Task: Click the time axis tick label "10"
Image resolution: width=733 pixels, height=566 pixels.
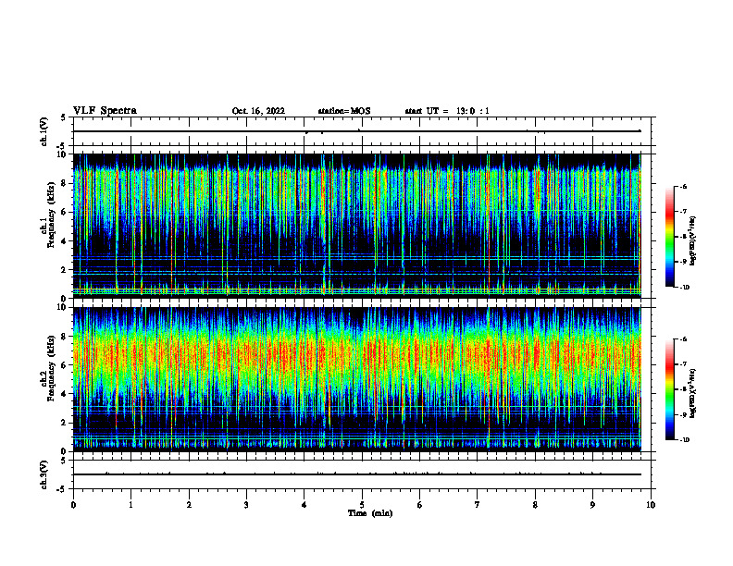Action: 651,505
